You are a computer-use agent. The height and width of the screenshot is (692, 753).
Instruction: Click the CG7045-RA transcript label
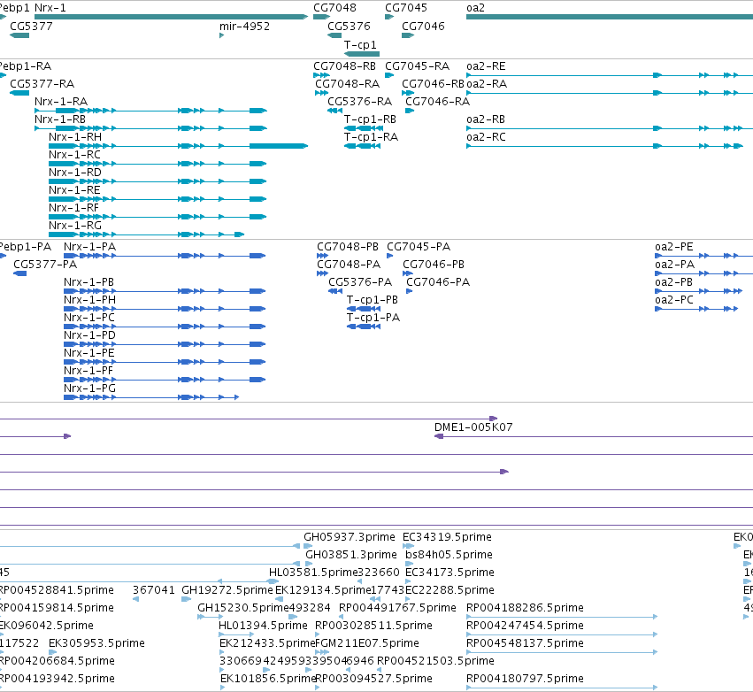coord(418,66)
